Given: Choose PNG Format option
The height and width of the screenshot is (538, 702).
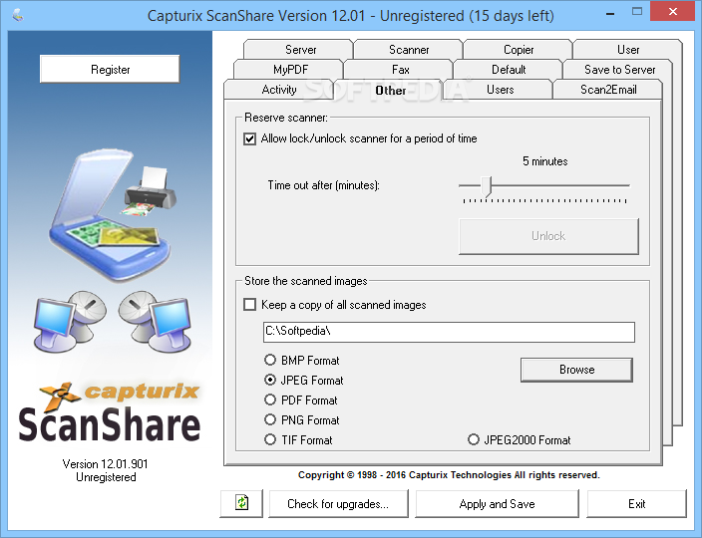Looking at the screenshot, I should click(x=270, y=419).
